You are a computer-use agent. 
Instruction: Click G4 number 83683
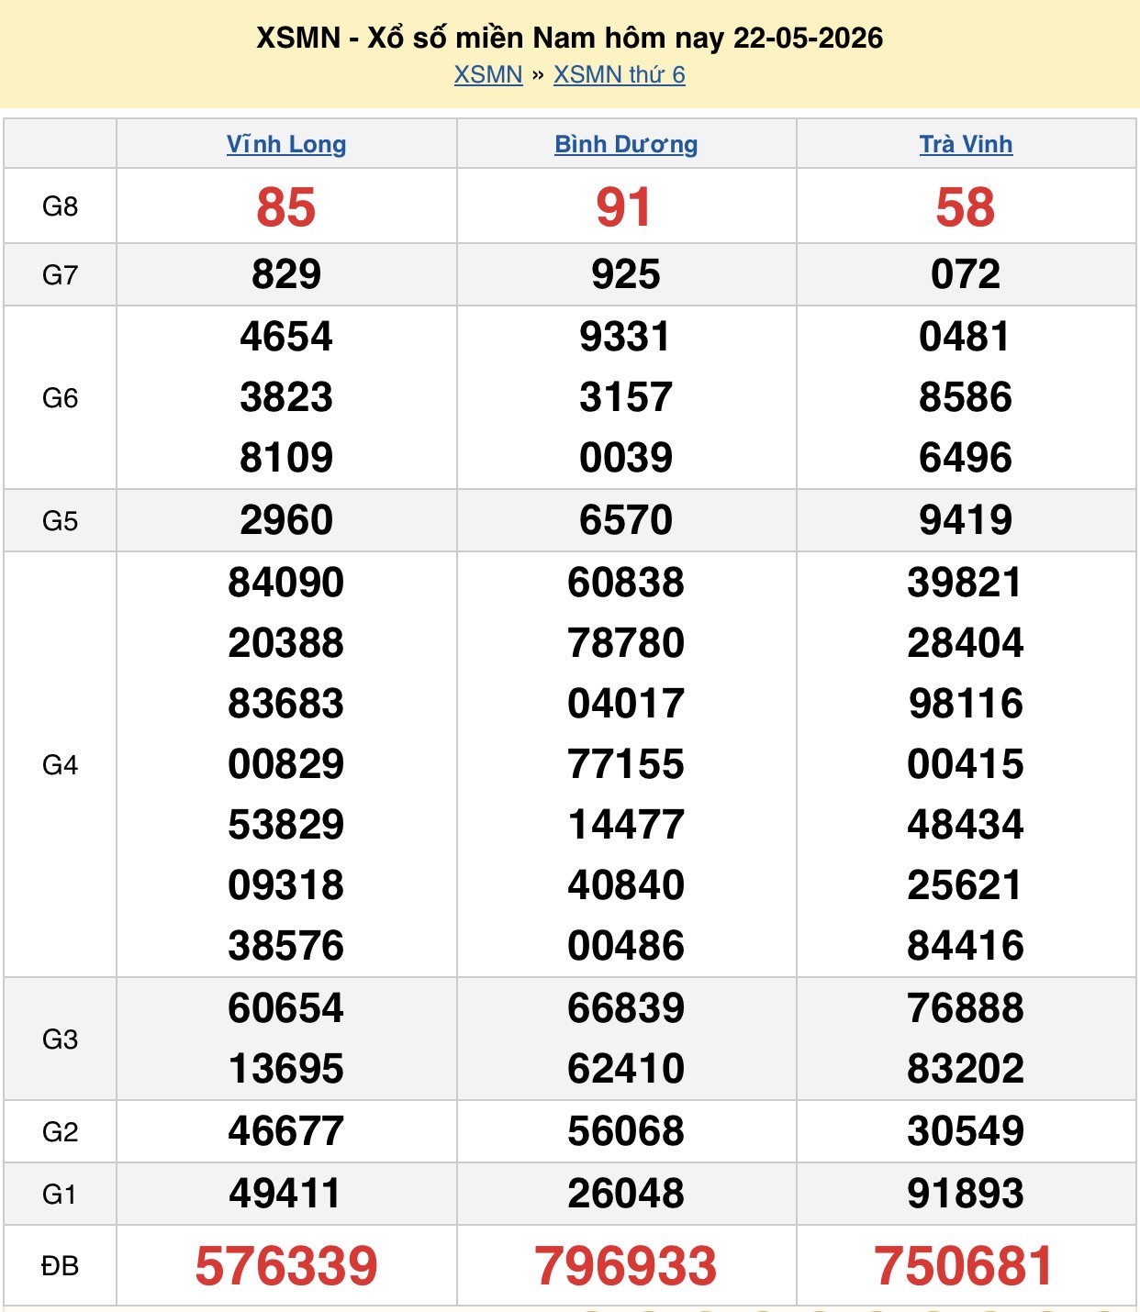point(286,704)
